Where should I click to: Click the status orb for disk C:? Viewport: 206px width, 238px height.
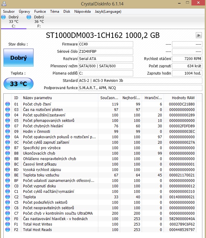click(3, 17)
